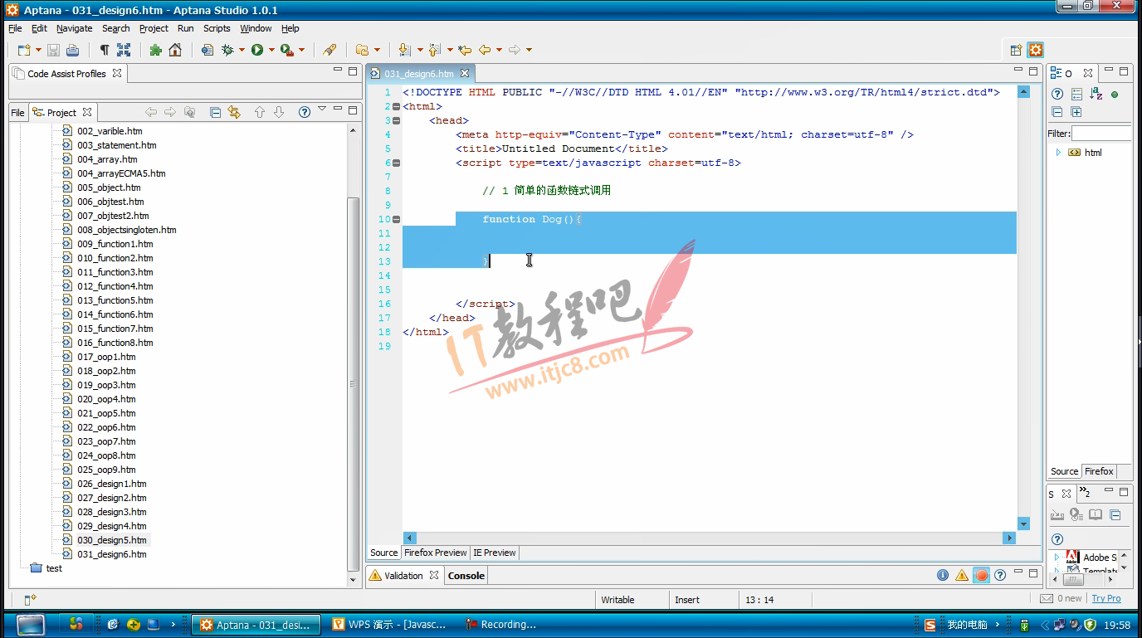Screen dimensions: 1142x638
Task: Open the New file dropdown arrow
Action: click(x=38, y=50)
